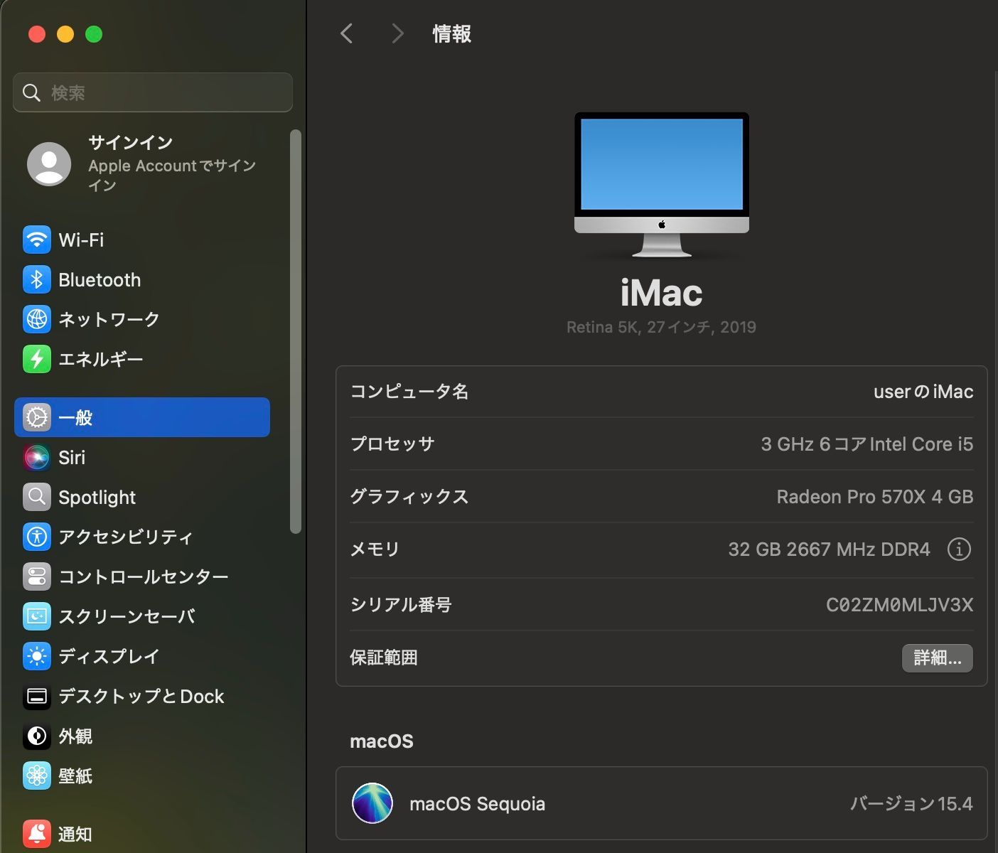Click the memory info (i) icon
This screenshot has height=853, width=998.
click(x=959, y=549)
